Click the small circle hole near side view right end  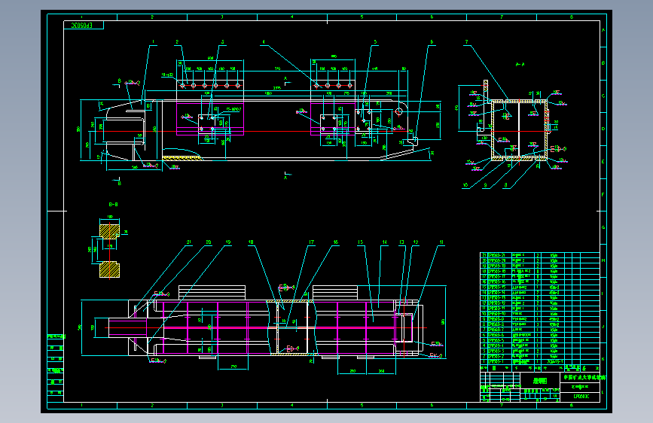pos(399,111)
